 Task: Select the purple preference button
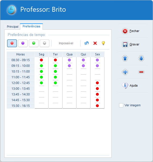coord(23,43)
